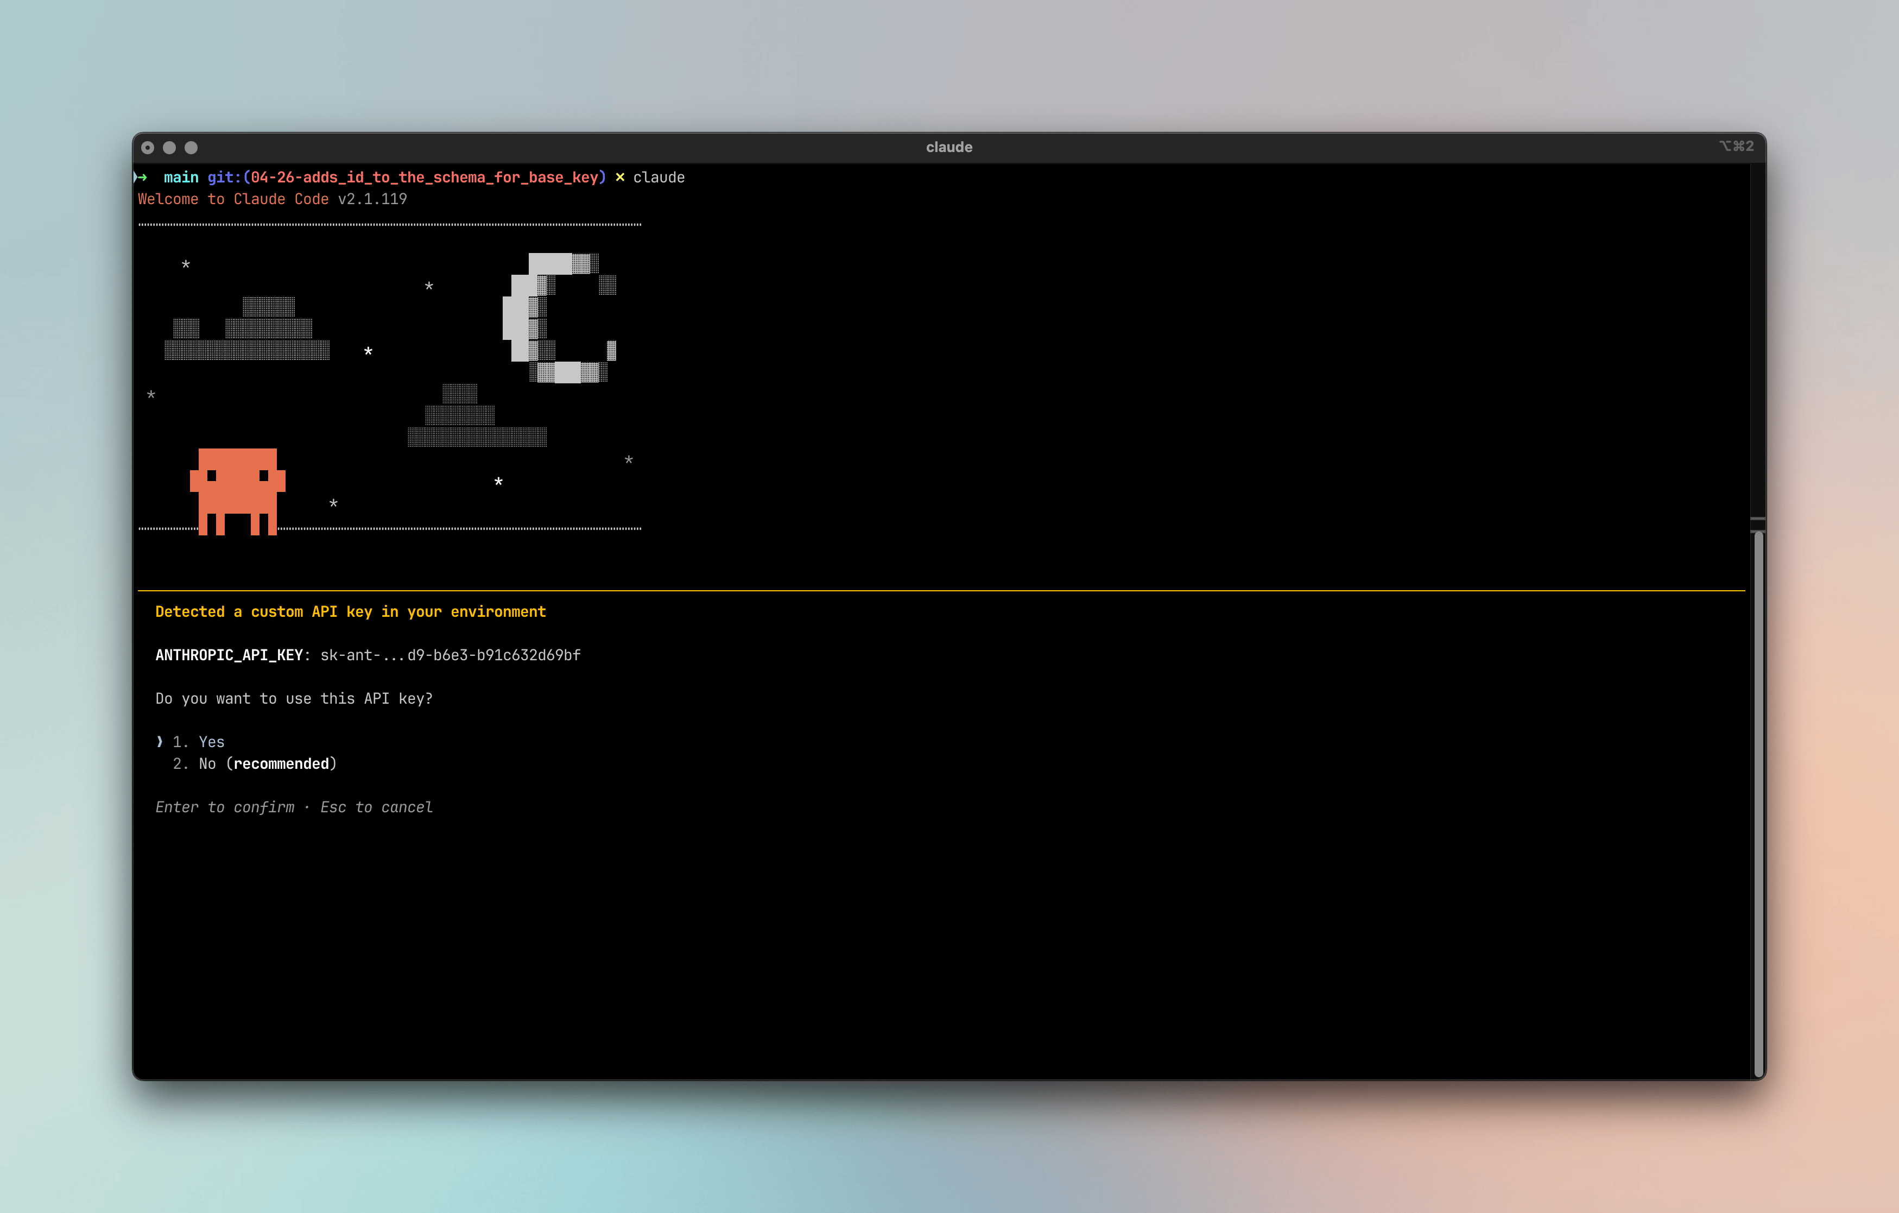
Task: Click the ⌥⌘2 shortcut indicator in title bar
Action: [1737, 147]
